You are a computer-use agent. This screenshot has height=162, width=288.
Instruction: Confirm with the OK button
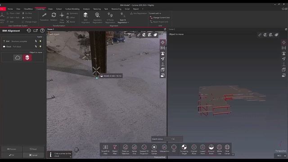pyautogui.click(x=12, y=155)
